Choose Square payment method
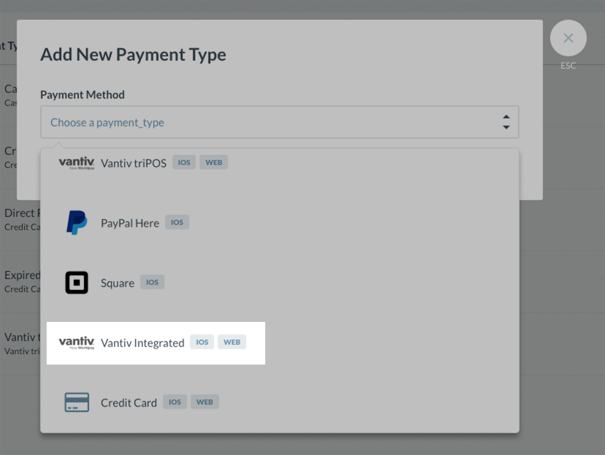This screenshot has height=455, width=605. point(280,283)
